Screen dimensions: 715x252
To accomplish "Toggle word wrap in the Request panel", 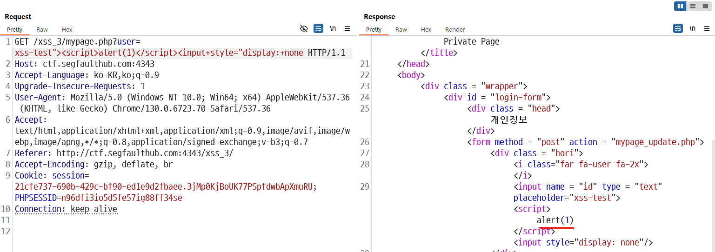I will coord(318,29).
